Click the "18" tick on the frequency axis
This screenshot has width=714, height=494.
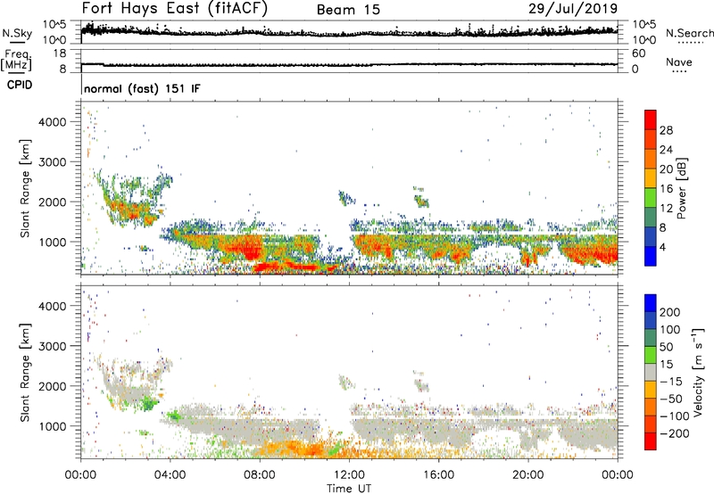tap(60, 54)
